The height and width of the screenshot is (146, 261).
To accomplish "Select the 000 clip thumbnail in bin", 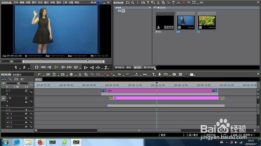I will point(186,21).
